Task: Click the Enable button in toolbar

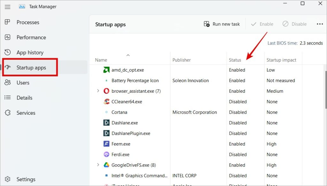Action: click(x=262, y=24)
